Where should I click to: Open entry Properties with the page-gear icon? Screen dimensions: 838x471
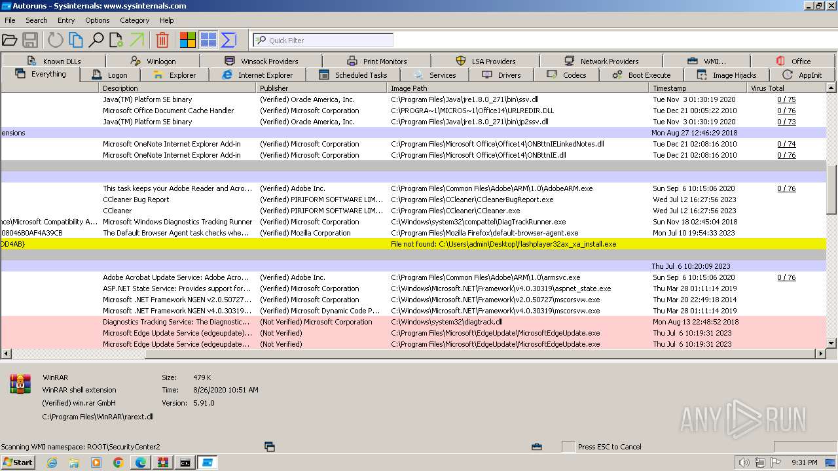click(117, 40)
